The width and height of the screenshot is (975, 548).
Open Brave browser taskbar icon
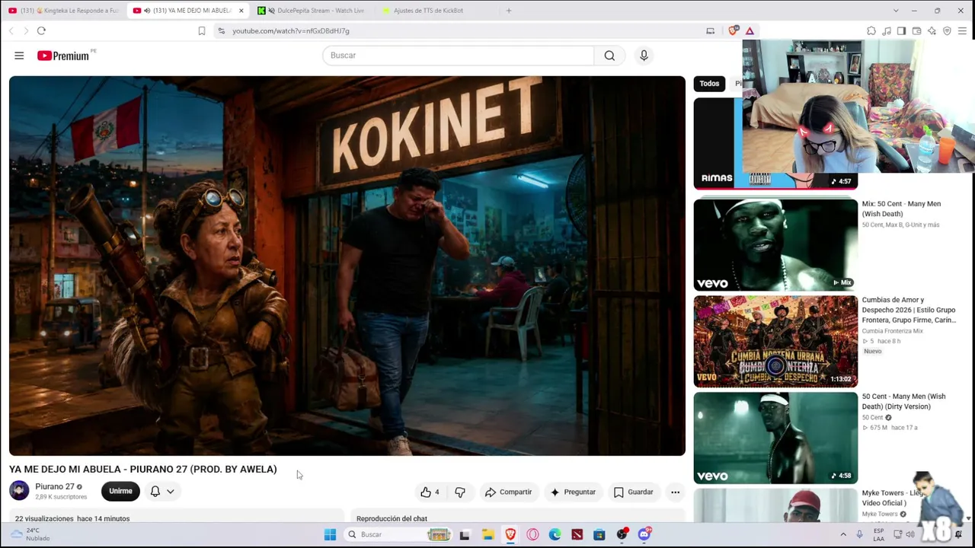coord(510,534)
